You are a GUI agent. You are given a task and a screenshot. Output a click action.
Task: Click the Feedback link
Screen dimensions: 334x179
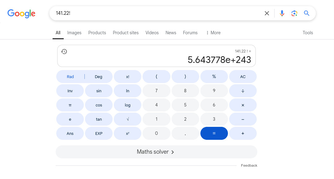[249, 165]
